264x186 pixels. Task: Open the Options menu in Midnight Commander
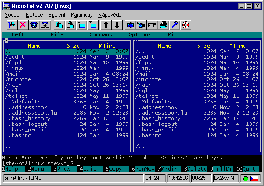point(140,34)
